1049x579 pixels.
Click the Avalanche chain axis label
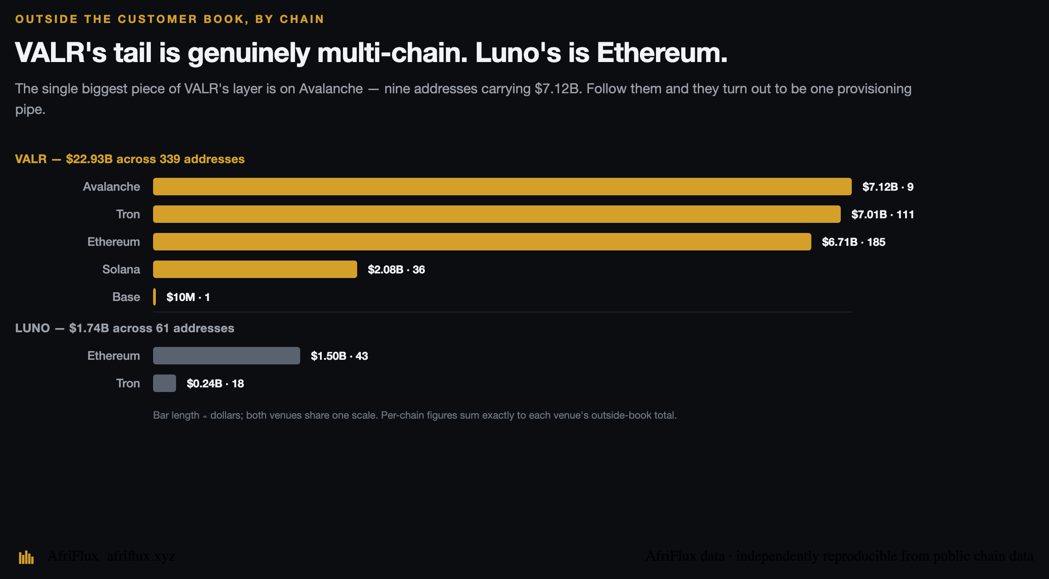tap(111, 187)
